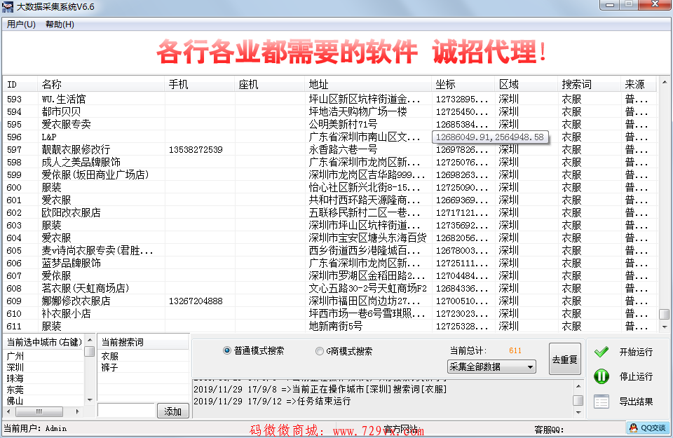Select 裤子 in the search keyword list

point(109,367)
